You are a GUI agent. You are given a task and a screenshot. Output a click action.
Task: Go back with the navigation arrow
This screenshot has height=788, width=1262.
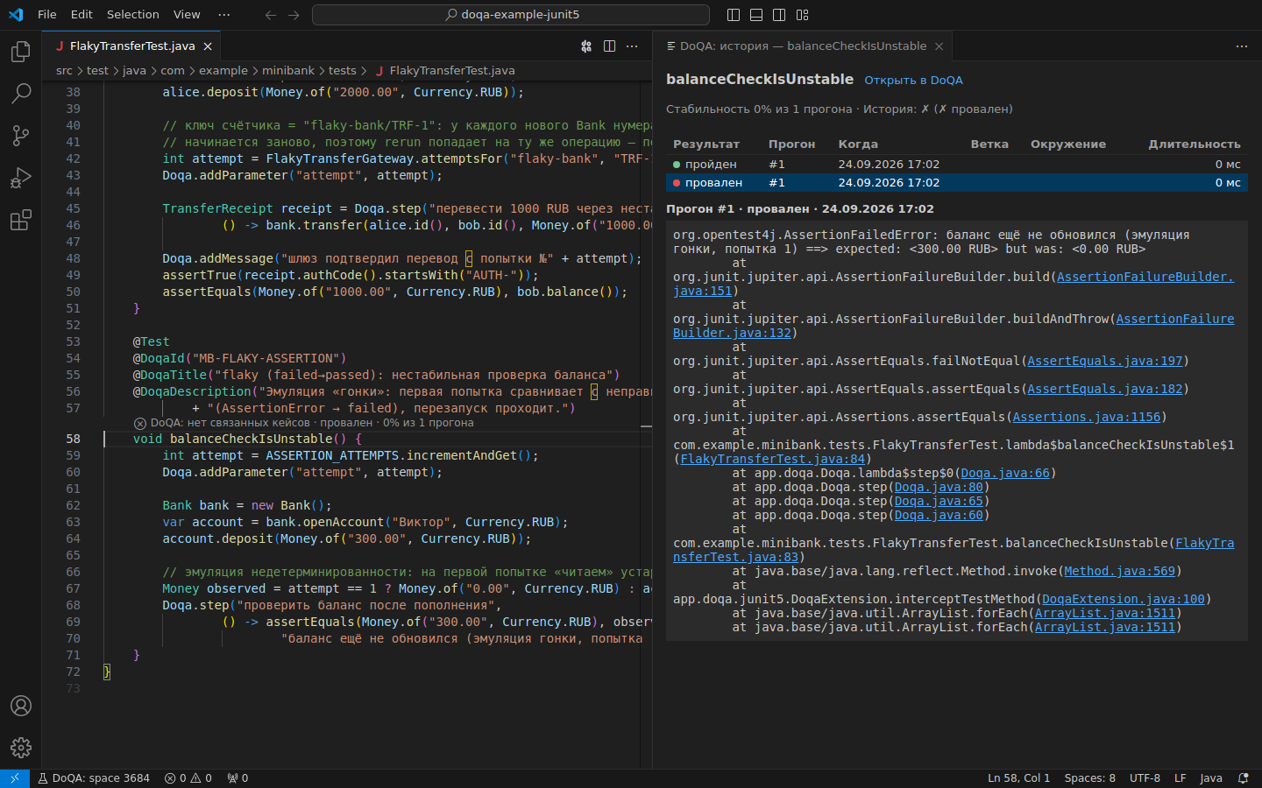(271, 15)
